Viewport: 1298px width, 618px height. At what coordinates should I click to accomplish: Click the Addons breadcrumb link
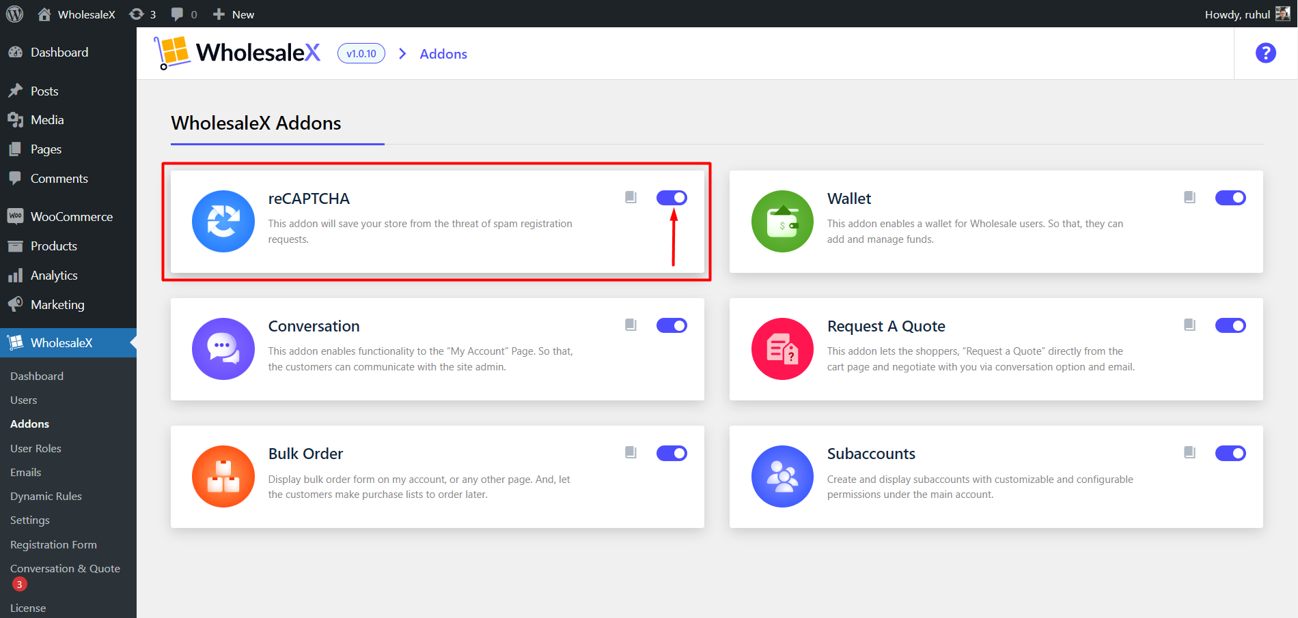coord(443,54)
